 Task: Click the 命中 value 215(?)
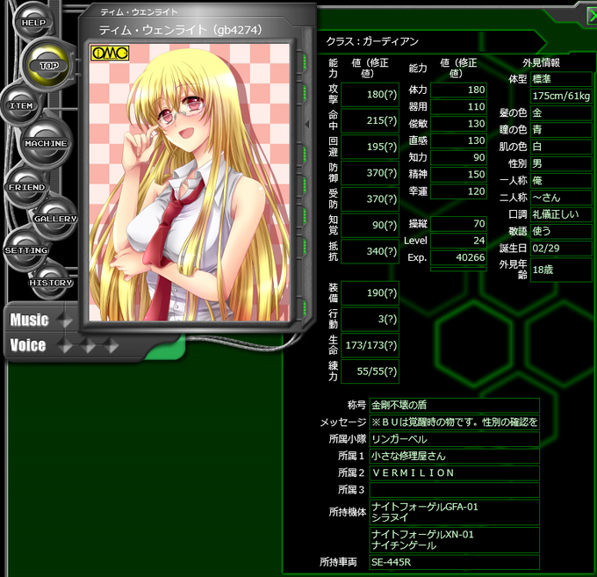click(370, 120)
